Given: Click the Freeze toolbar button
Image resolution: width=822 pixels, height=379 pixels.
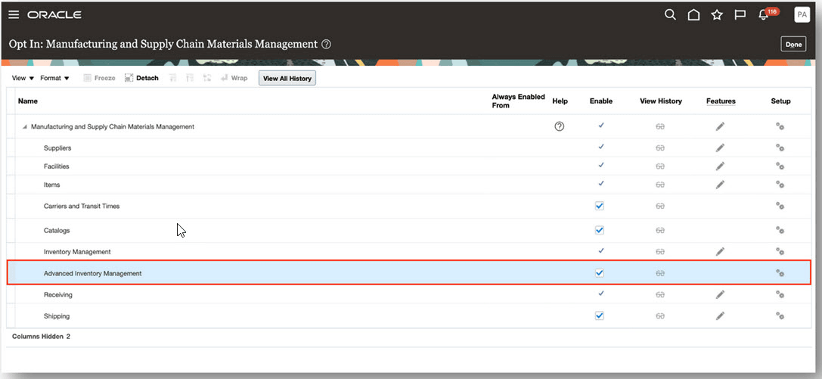Looking at the screenshot, I should tap(100, 78).
